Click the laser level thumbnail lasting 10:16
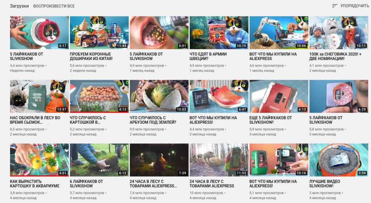371x203 pixels. click(279, 160)
